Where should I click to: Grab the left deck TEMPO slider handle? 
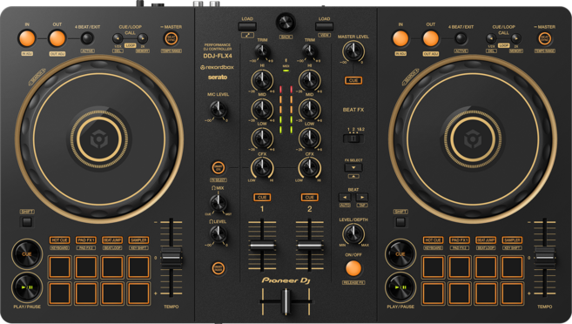click(172, 257)
